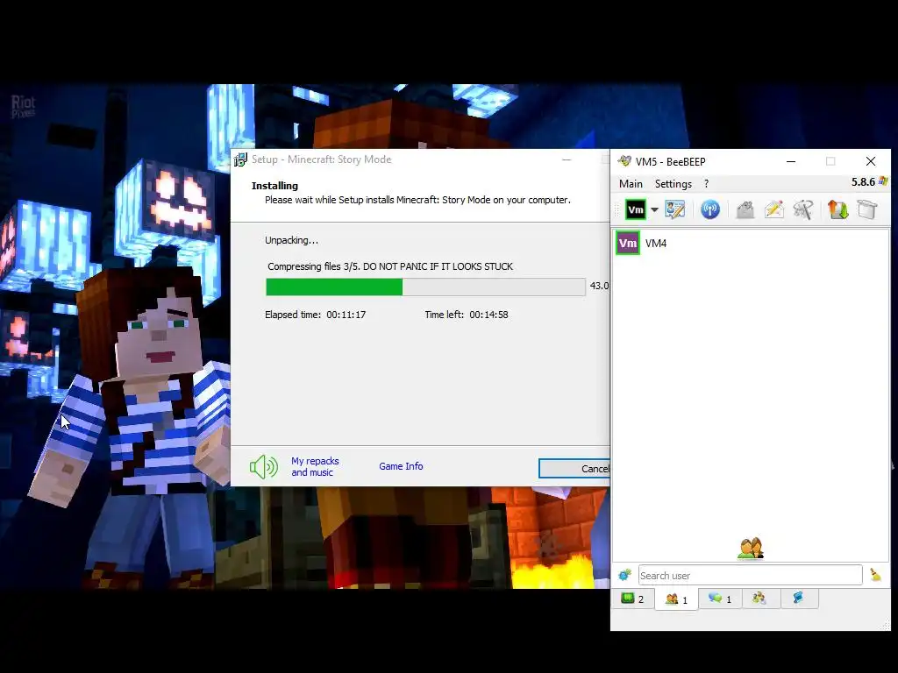898x673 pixels.
Task: Minimize the Minecraft Story Mode Setup window
Action: tap(567, 159)
